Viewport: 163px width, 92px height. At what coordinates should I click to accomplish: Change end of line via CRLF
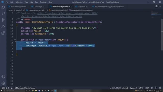click(x=147, y=88)
